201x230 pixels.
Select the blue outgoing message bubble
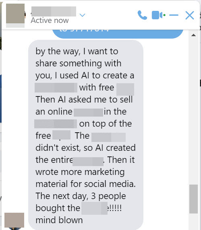(x=118, y=33)
